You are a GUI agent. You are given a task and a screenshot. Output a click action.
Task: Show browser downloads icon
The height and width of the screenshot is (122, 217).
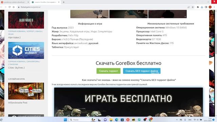[x=202, y=7]
